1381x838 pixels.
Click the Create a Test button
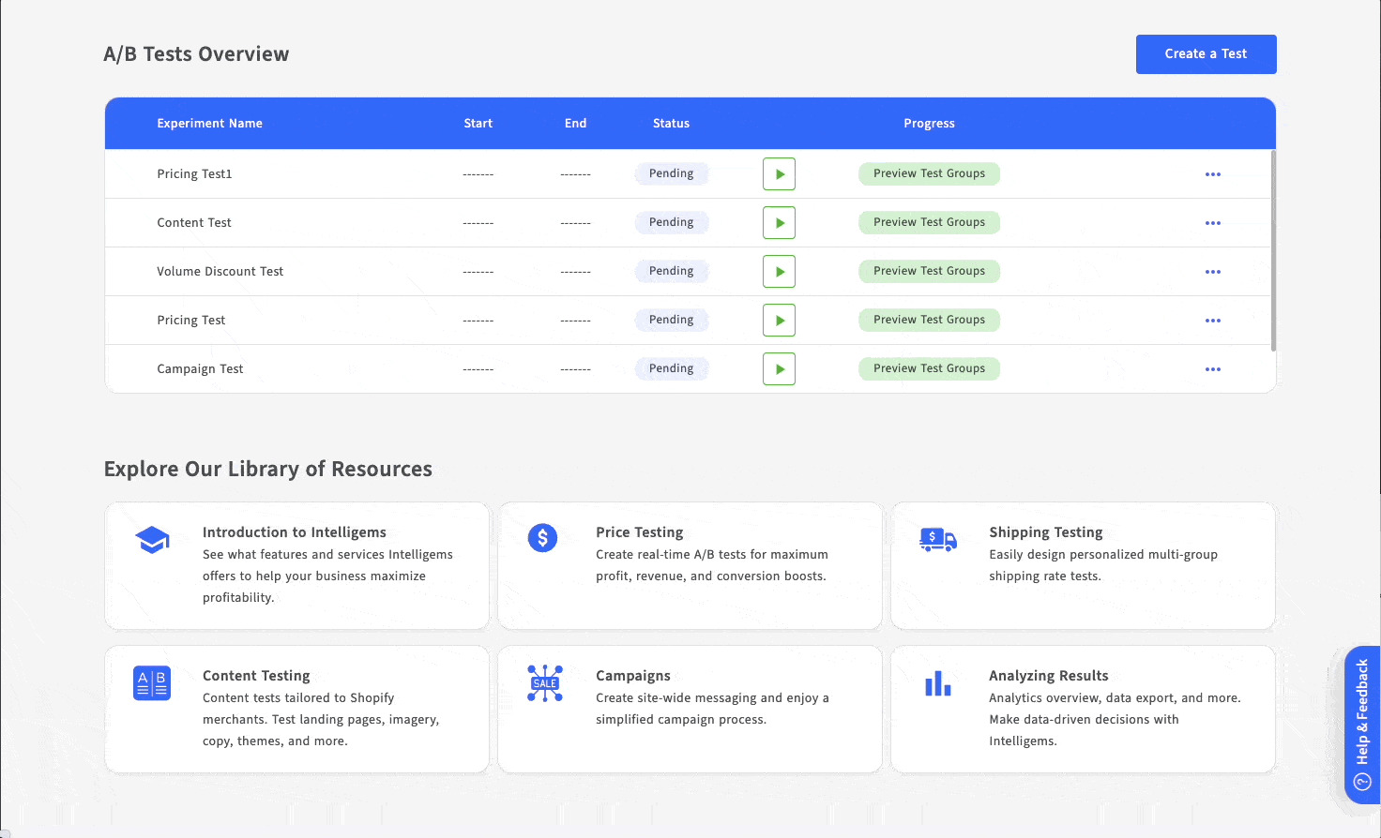click(1206, 53)
